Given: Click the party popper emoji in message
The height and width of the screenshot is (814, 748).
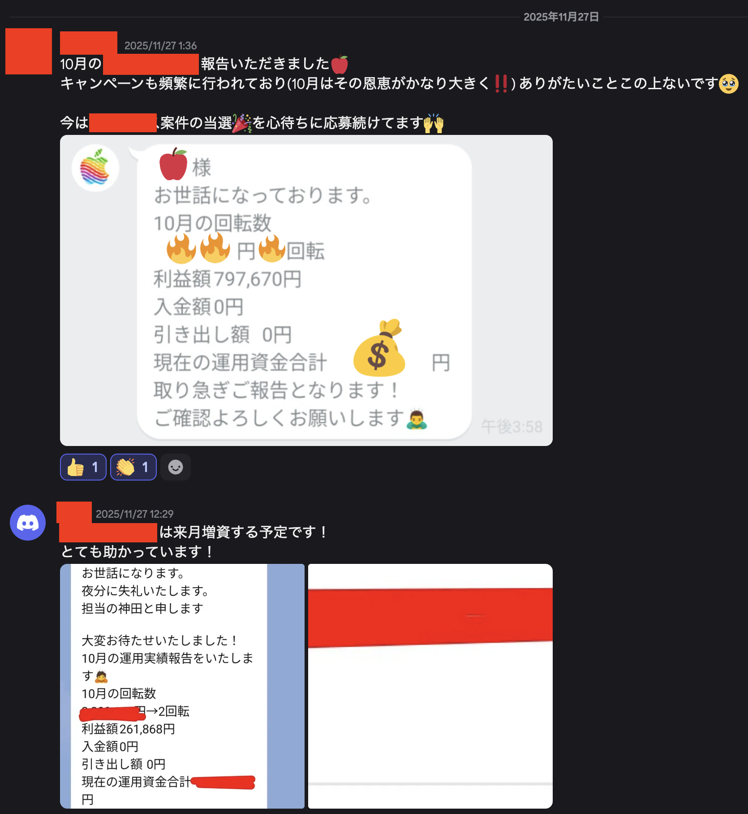Looking at the screenshot, I should click(x=242, y=123).
